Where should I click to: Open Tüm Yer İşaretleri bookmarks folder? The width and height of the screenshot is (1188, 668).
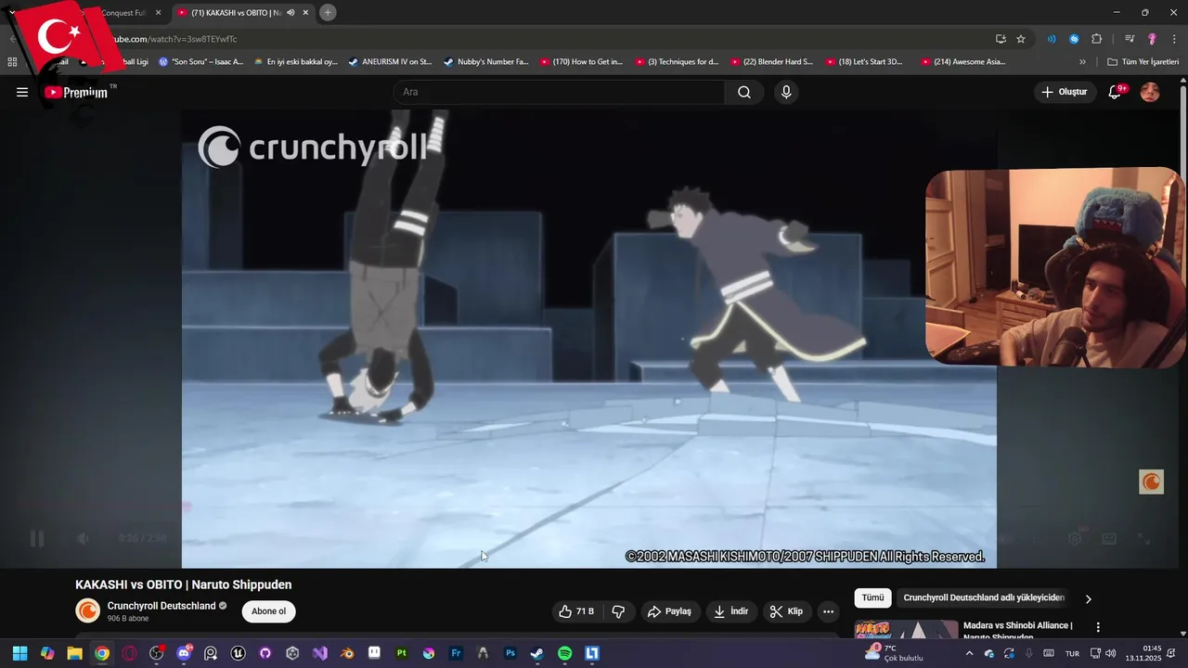coord(1143,62)
